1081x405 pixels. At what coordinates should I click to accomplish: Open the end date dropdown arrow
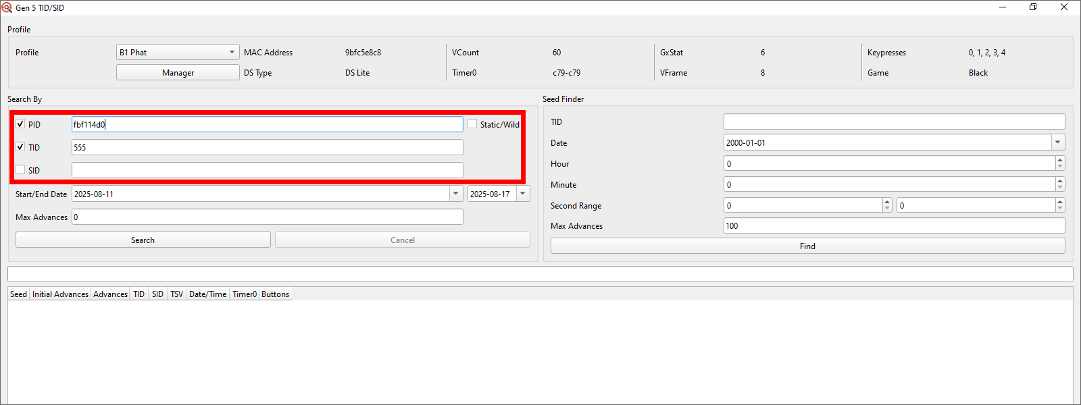click(523, 194)
